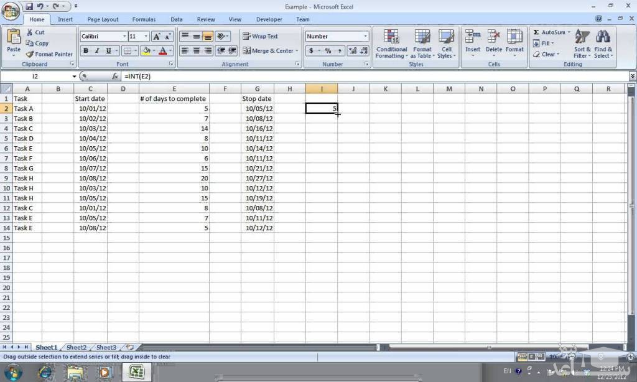Click the yellow fill color swatch

pos(146,51)
